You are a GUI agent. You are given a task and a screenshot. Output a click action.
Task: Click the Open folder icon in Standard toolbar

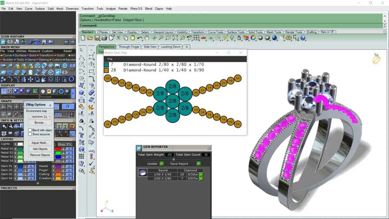[90, 38]
